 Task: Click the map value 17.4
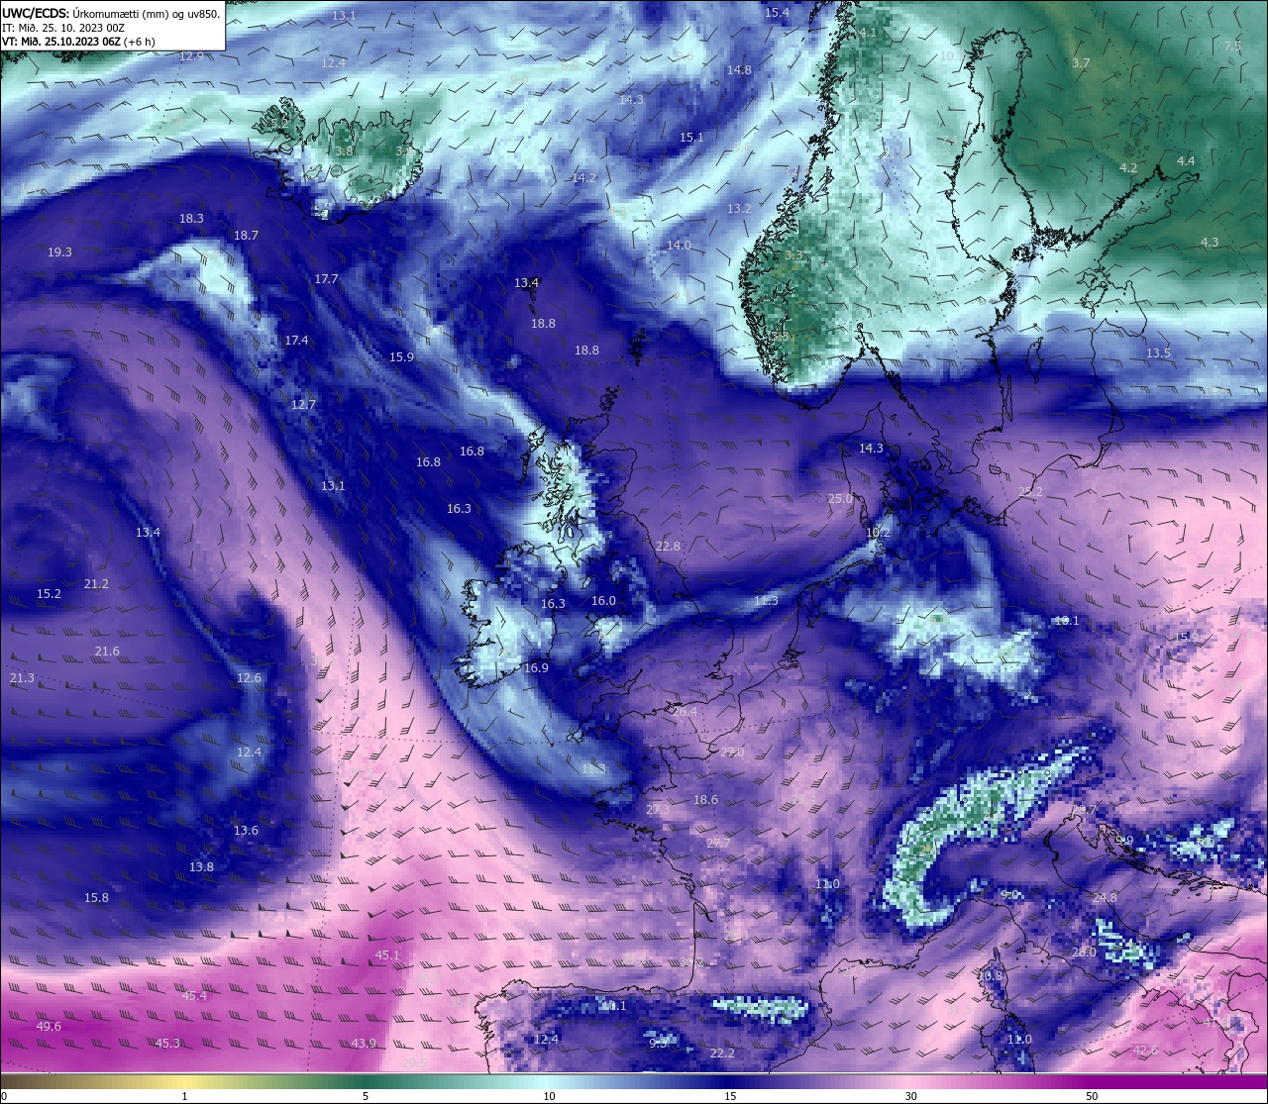point(296,341)
